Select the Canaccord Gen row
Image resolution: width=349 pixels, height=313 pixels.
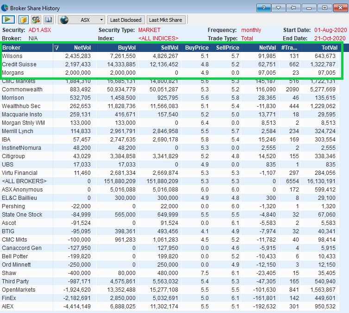click(x=170, y=248)
